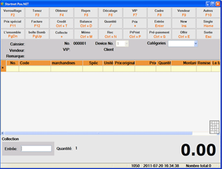Click the Montant column header

184,63
